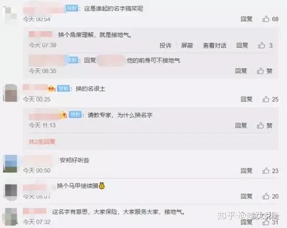This screenshot has height=228, width=287.
Task: Open avatar of 换的名很土 commenter
Action: point(10,93)
